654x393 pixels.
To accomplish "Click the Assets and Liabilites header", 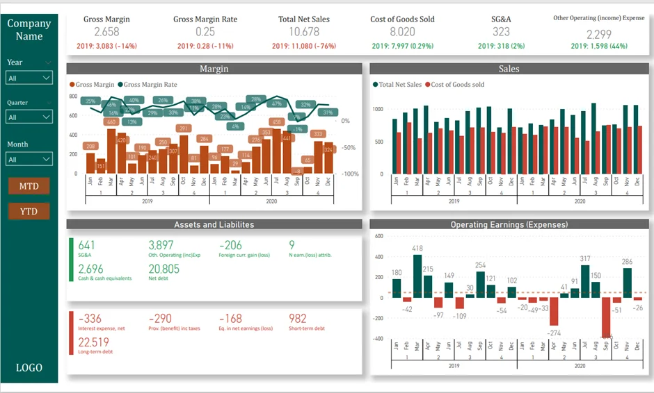I will pos(214,224).
